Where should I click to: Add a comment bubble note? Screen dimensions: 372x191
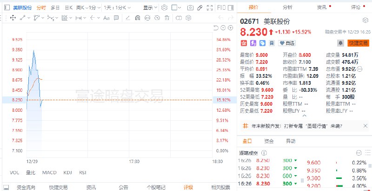(x=116, y=18)
